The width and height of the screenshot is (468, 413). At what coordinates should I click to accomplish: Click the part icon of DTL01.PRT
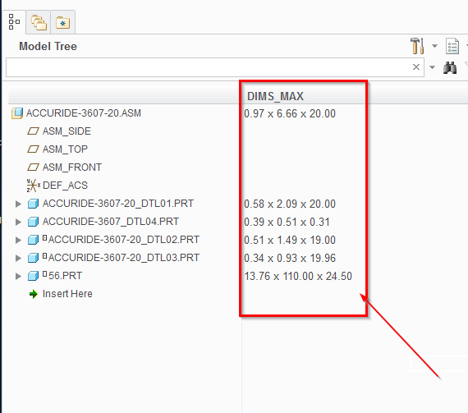33,204
